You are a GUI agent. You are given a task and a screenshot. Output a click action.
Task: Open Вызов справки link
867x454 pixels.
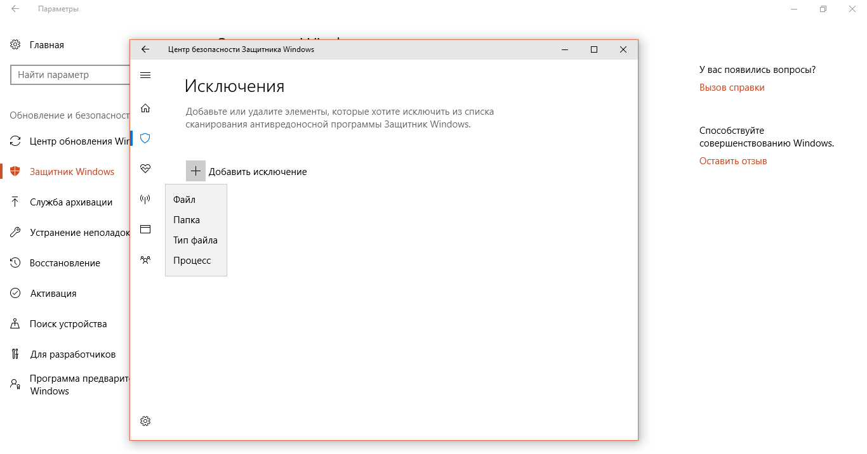[x=732, y=88]
